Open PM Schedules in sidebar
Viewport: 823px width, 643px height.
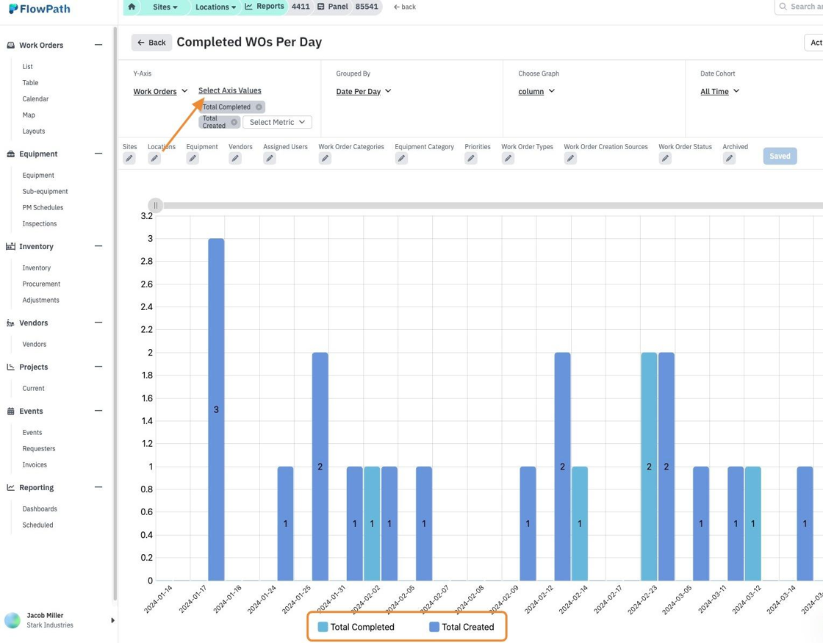pos(43,207)
